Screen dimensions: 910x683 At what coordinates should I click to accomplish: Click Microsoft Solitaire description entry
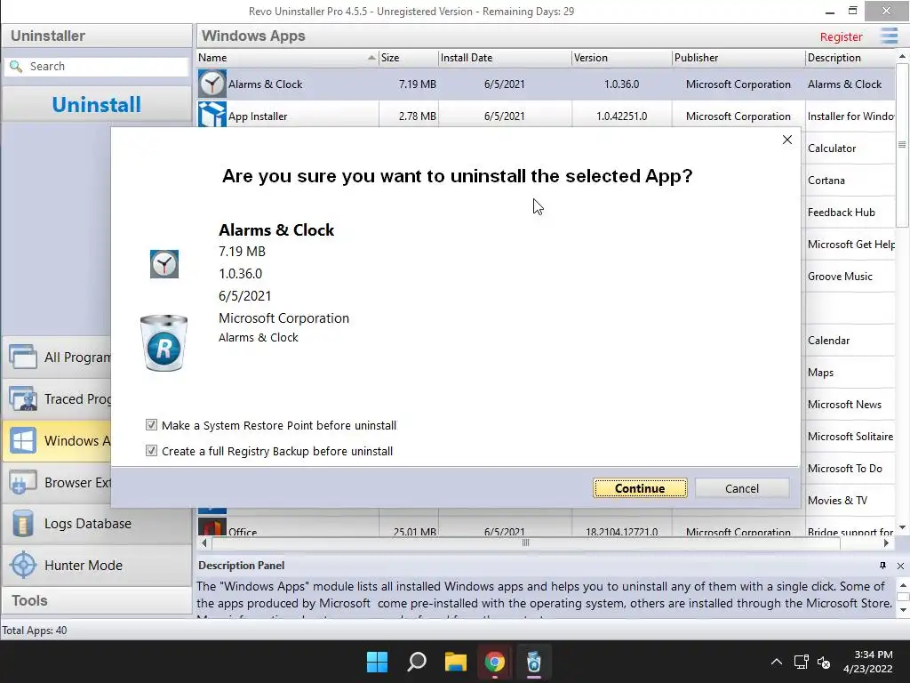tap(850, 436)
